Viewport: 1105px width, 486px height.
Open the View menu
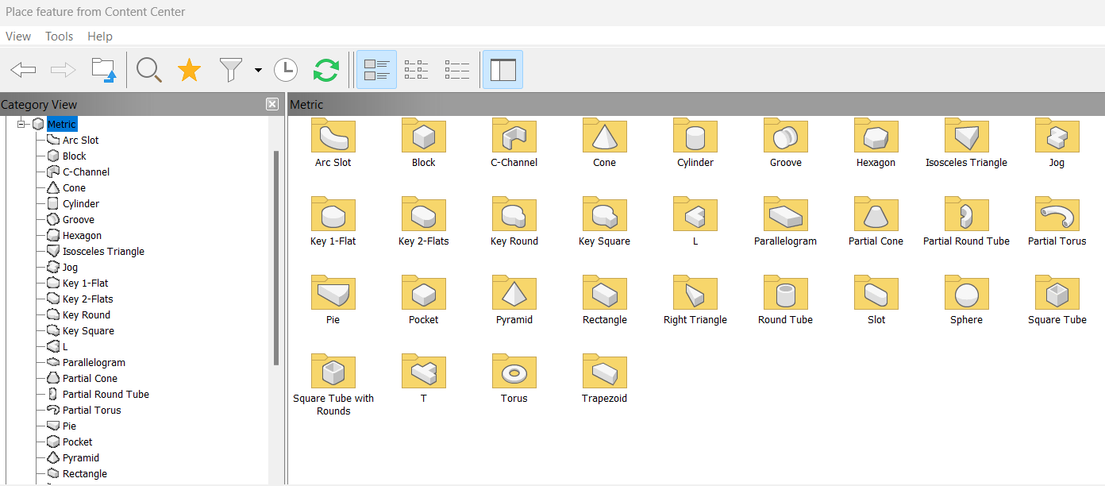coord(18,37)
